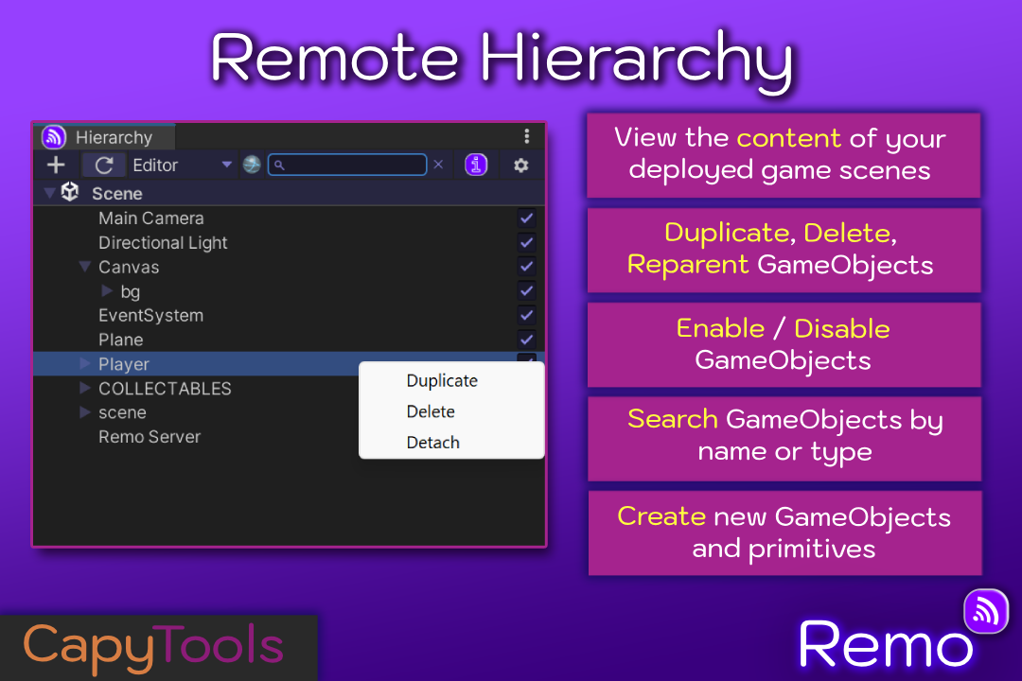Collapse the Scene root arrow
Screen dimensions: 1022x681
(x=49, y=193)
